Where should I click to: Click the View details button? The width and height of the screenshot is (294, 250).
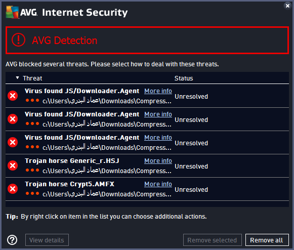tap(47, 240)
